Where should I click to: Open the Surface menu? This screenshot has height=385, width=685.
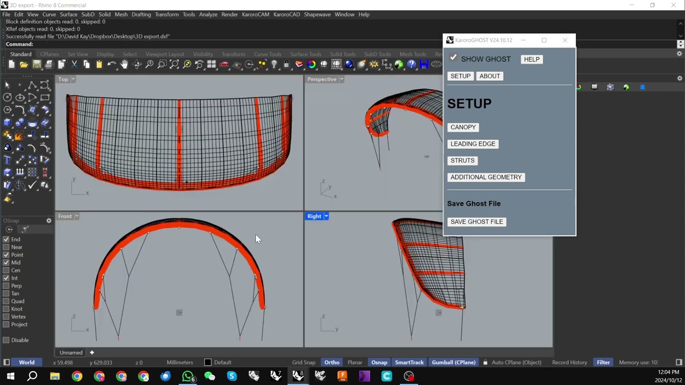68,14
